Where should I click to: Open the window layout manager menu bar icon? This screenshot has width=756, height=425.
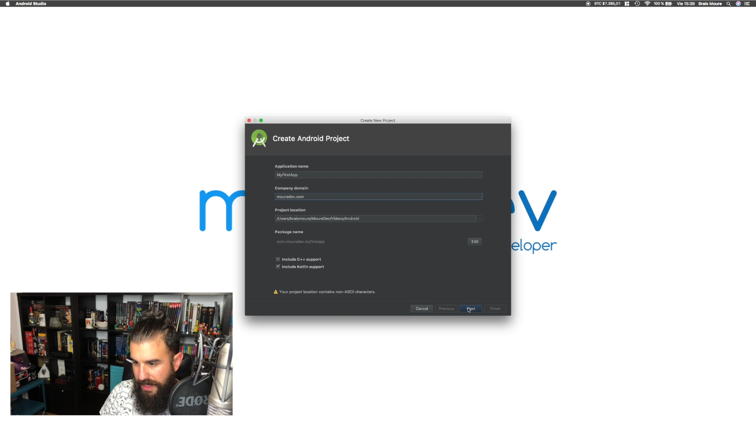click(627, 4)
